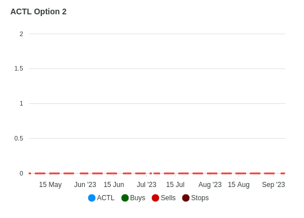The width and height of the screenshot is (304, 218).
Task: Click the dark red Stops legend marker
Action: 186,198
